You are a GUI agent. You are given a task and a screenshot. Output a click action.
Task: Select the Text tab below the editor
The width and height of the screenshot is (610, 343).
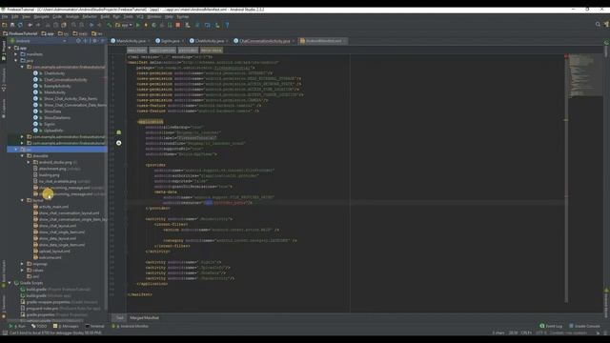click(x=119, y=317)
